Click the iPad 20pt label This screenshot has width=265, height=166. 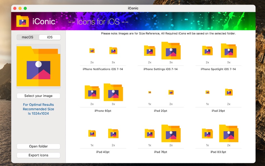point(161,111)
